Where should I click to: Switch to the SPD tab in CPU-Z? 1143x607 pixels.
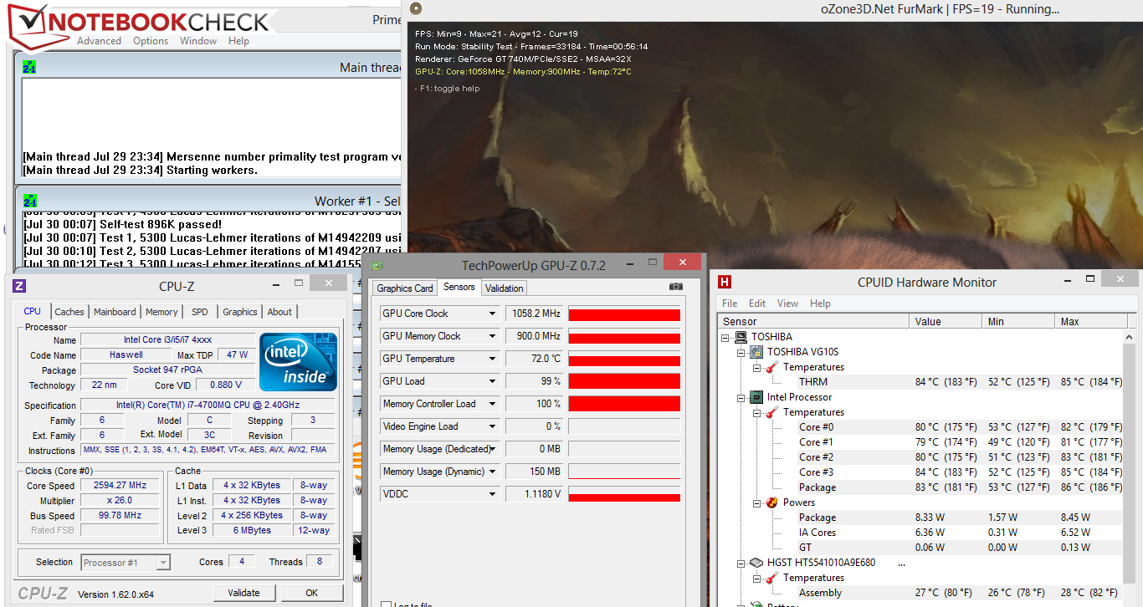click(199, 312)
